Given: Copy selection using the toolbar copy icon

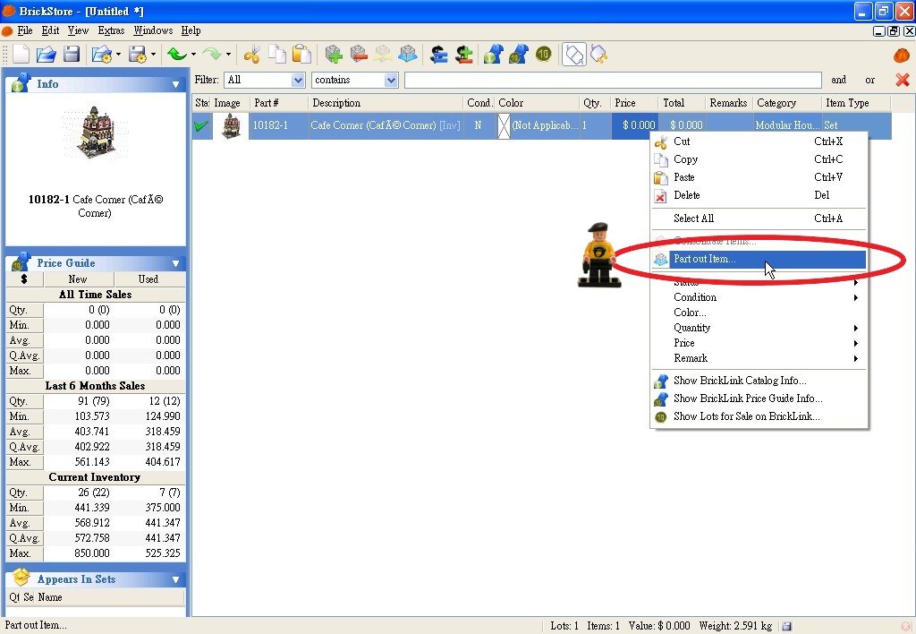Looking at the screenshot, I should click(x=277, y=55).
